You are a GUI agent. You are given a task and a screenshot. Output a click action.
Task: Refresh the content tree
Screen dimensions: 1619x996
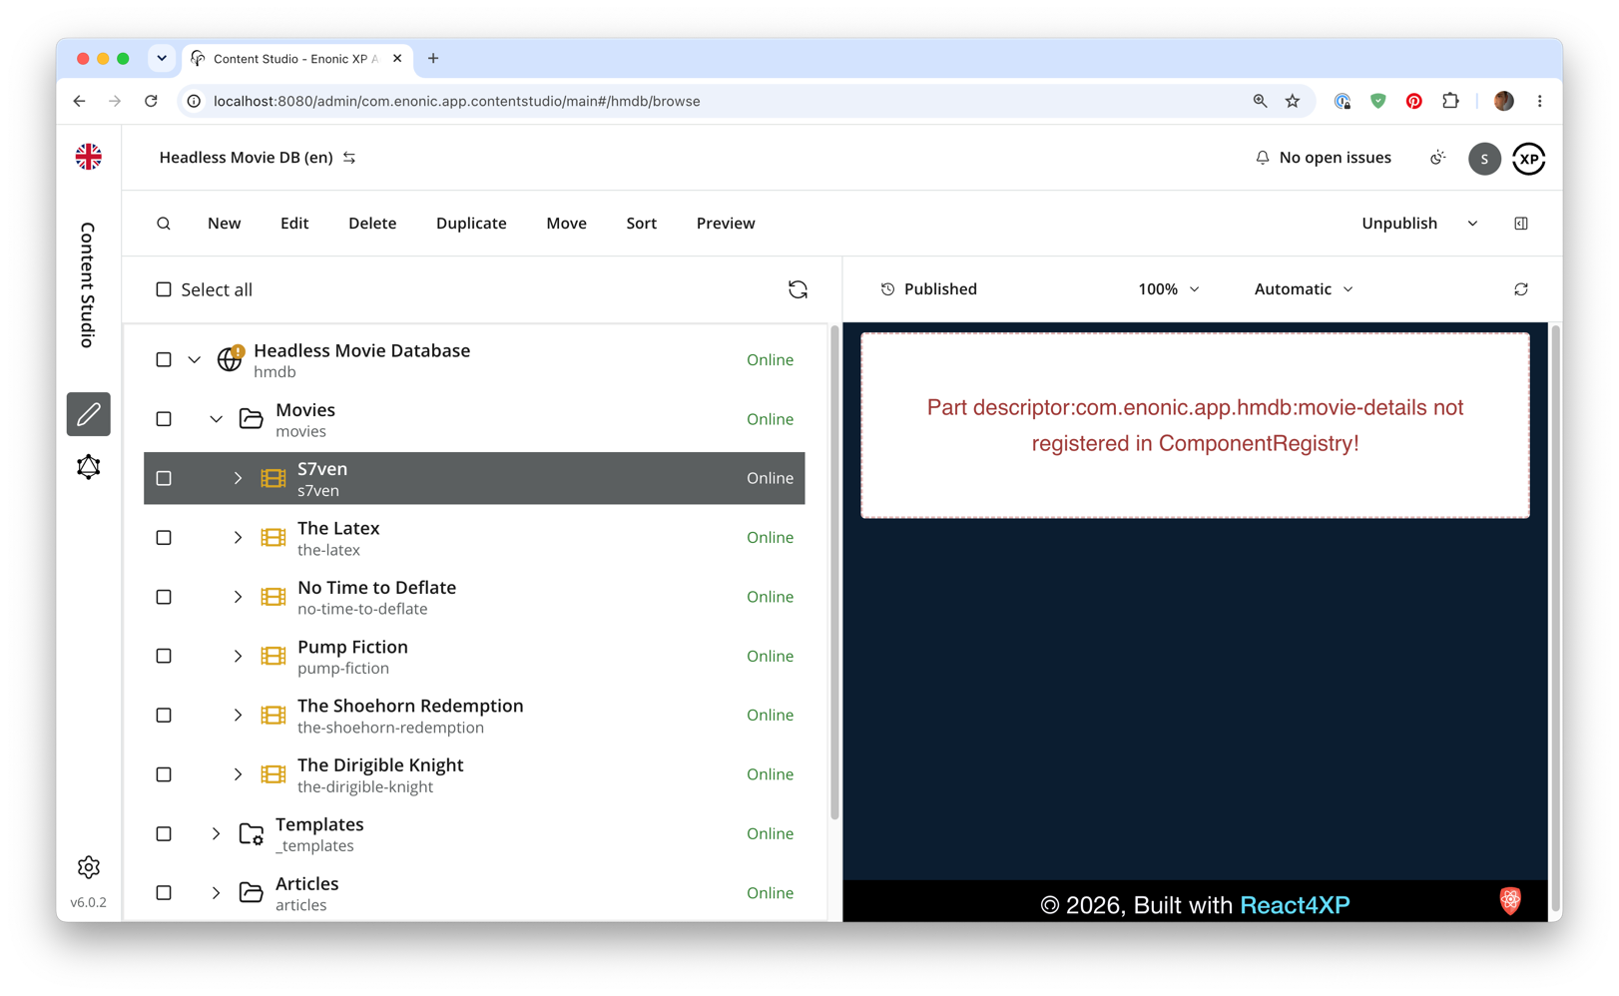pyautogui.click(x=798, y=289)
